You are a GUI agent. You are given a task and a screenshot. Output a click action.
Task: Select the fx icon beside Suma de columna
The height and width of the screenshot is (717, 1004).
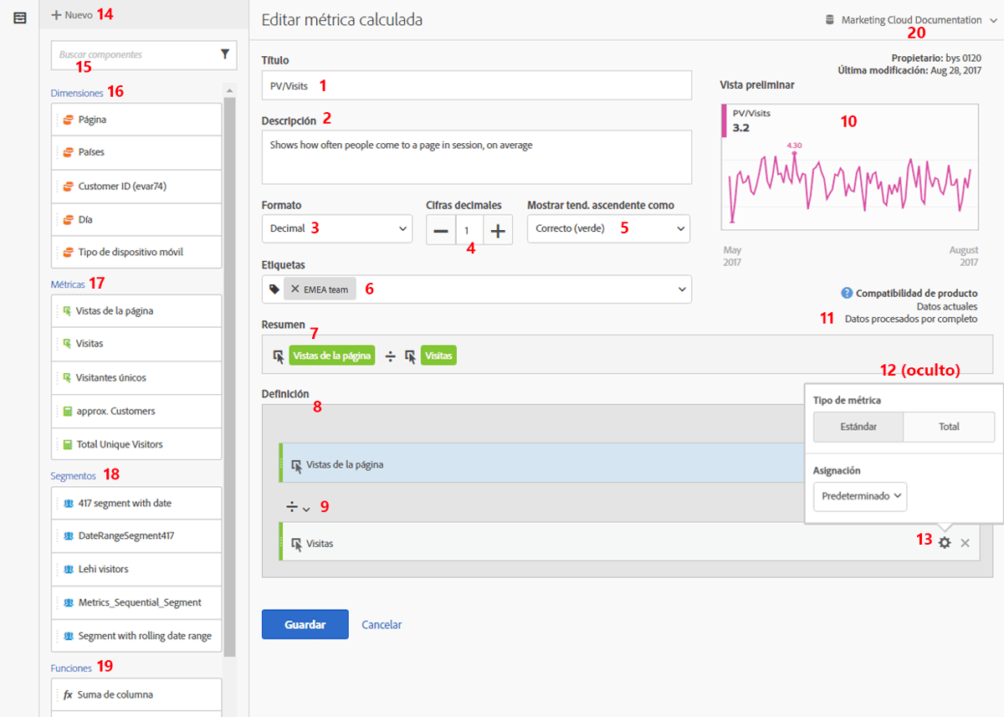67,694
